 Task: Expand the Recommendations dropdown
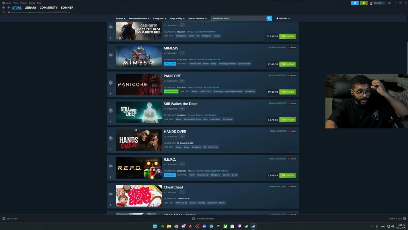[139, 18]
